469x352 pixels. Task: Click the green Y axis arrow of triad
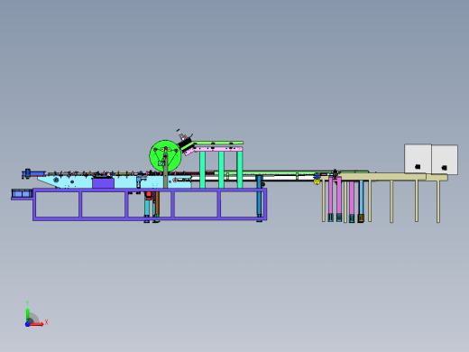[28, 314]
